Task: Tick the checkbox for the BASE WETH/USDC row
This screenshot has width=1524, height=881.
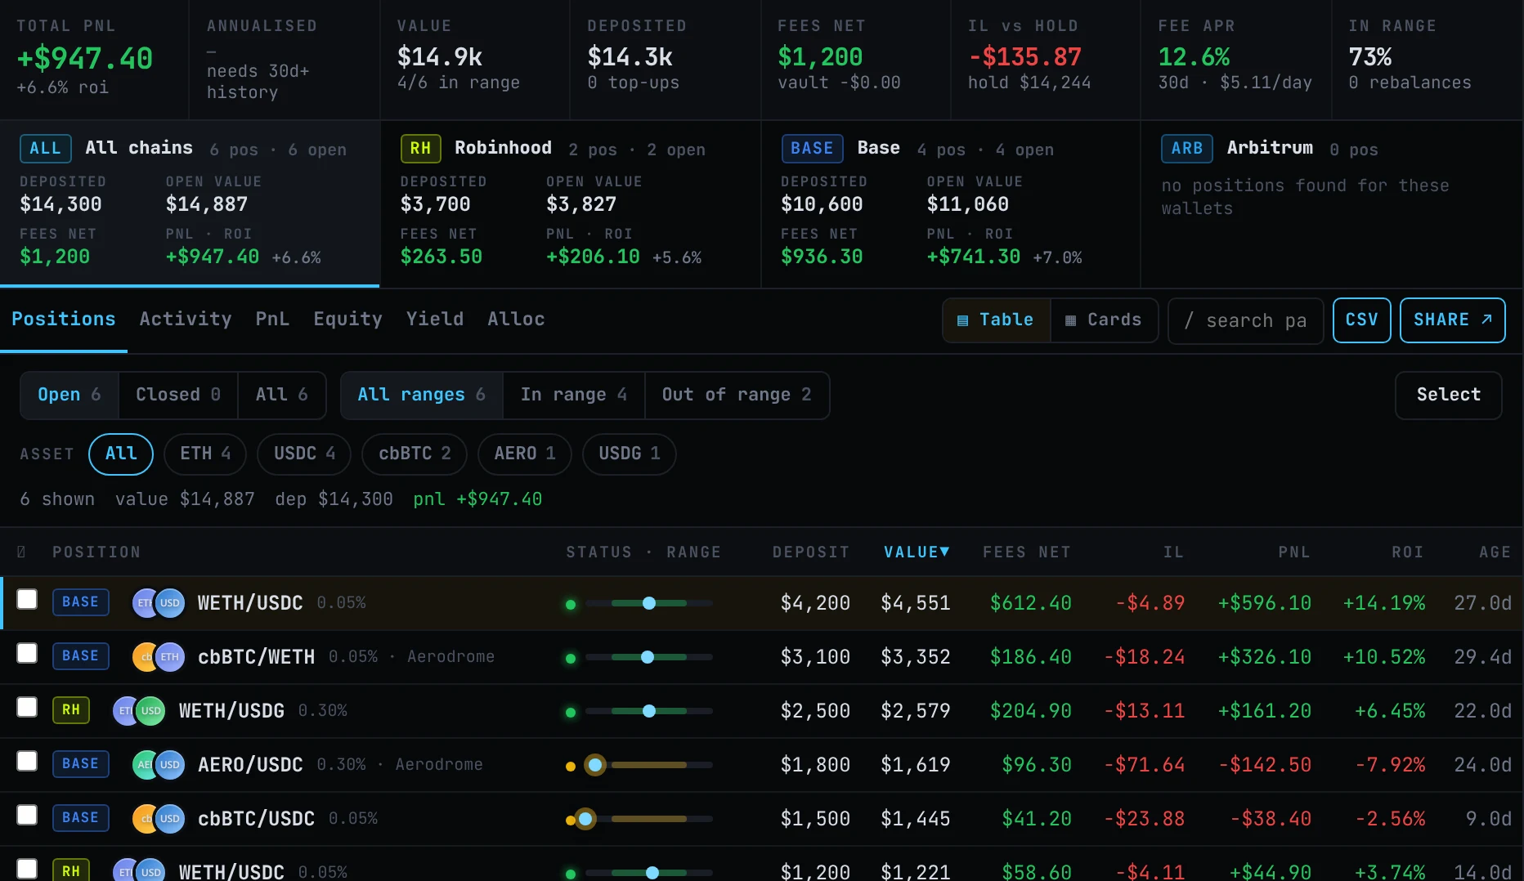Action: coord(27,599)
